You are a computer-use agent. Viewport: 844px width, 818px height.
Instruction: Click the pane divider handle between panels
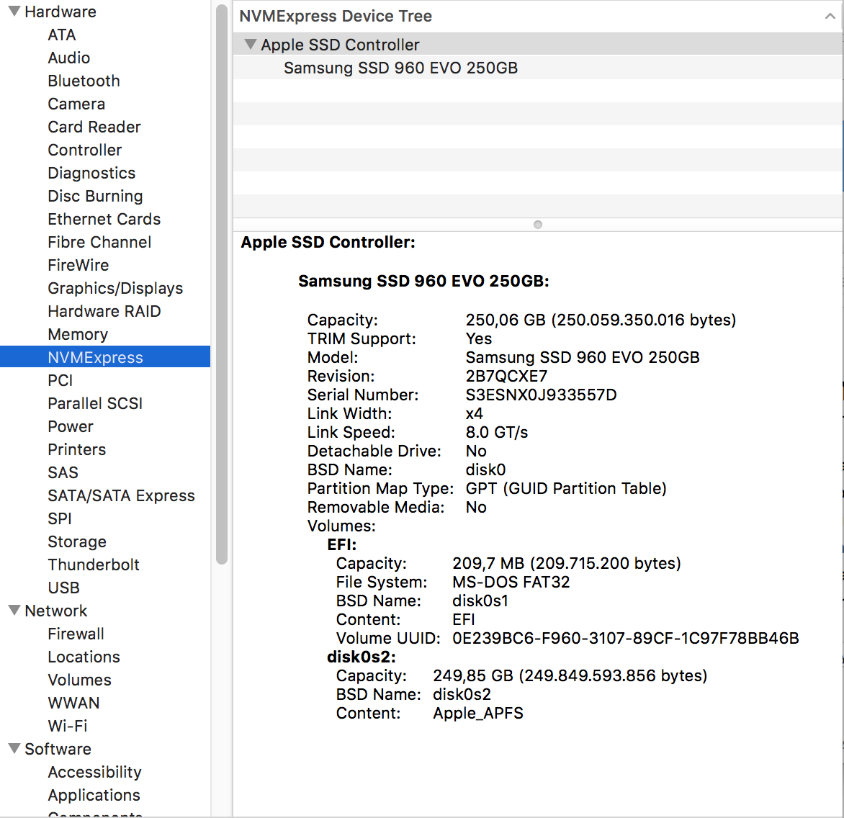537,224
